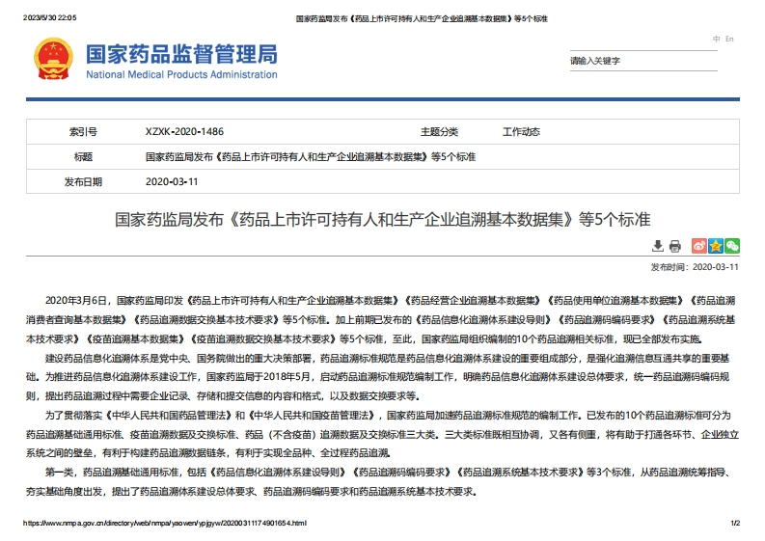
Task: Click the 主题分类 label in info table
Action: [439, 132]
